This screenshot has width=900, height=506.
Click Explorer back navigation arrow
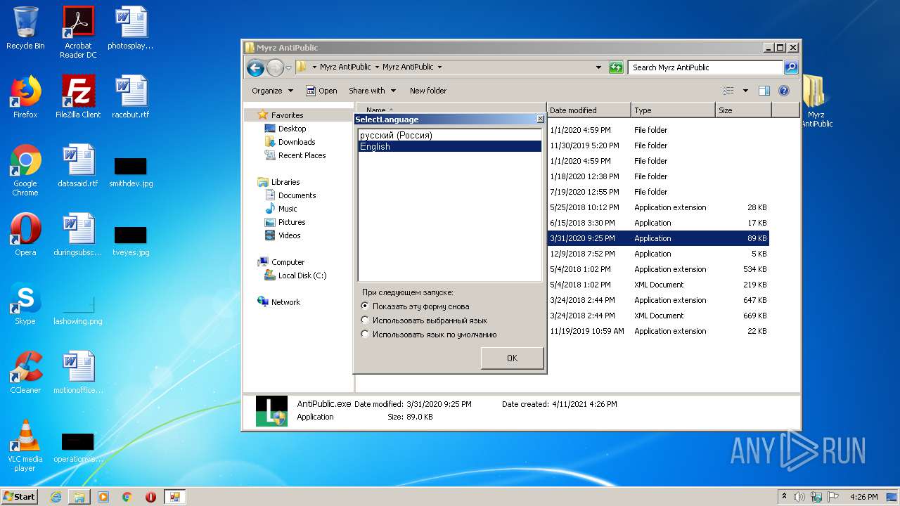tap(255, 67)
